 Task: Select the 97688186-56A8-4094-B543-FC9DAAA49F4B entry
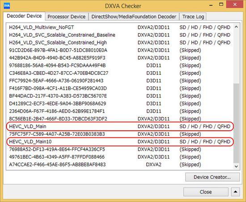click(x=120, y=65)
